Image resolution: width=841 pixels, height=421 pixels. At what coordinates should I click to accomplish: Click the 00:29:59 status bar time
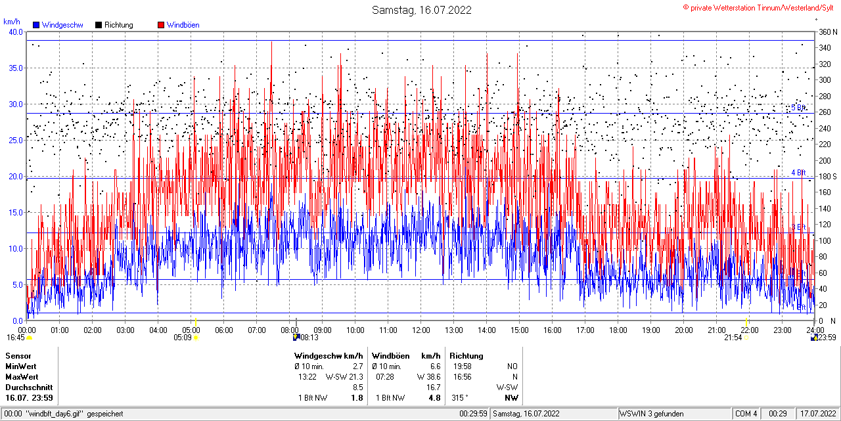[x=473, y=414]
